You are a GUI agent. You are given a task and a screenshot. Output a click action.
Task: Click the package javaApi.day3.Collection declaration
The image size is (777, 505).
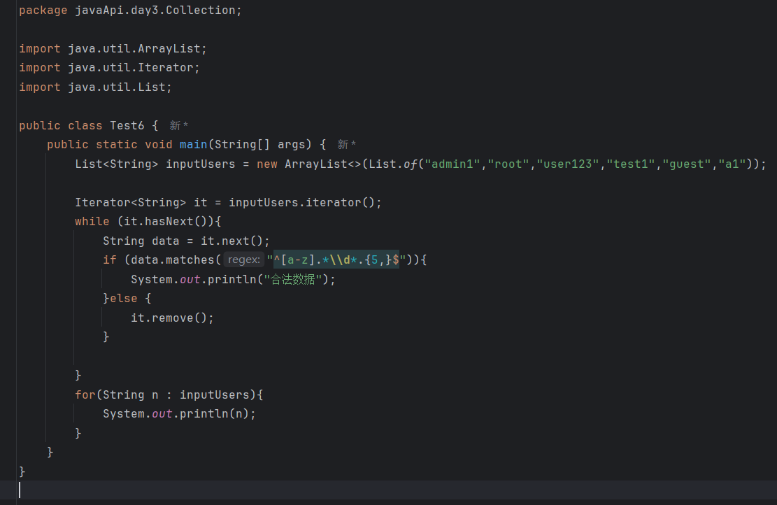coord(130,10)
